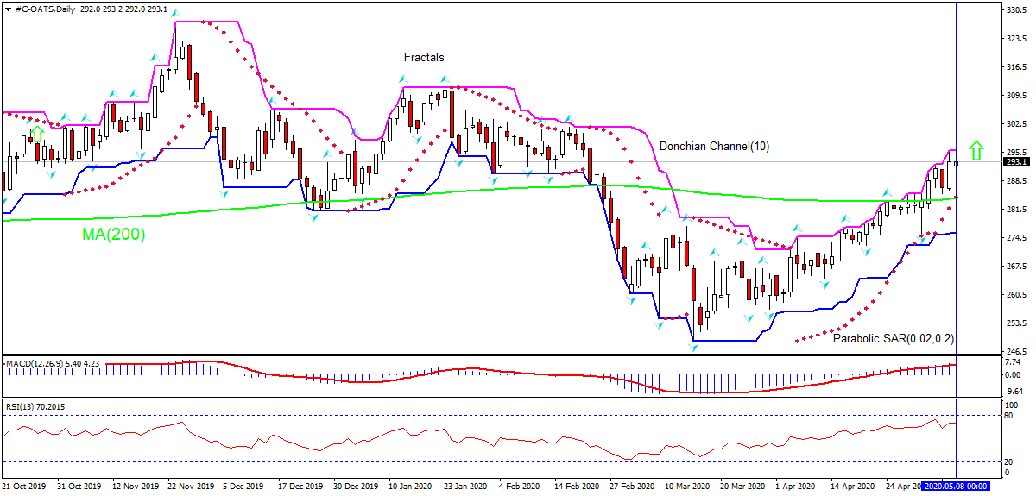
Task: Click the green up arrow beside current price
Action: [x=976, y=151]
